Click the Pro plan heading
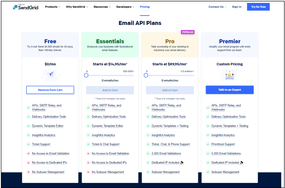285x188 pixels. [x=170, y=41]
